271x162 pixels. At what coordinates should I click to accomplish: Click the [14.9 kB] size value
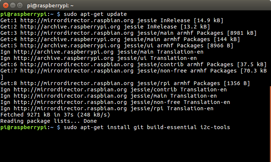[207, 20]
